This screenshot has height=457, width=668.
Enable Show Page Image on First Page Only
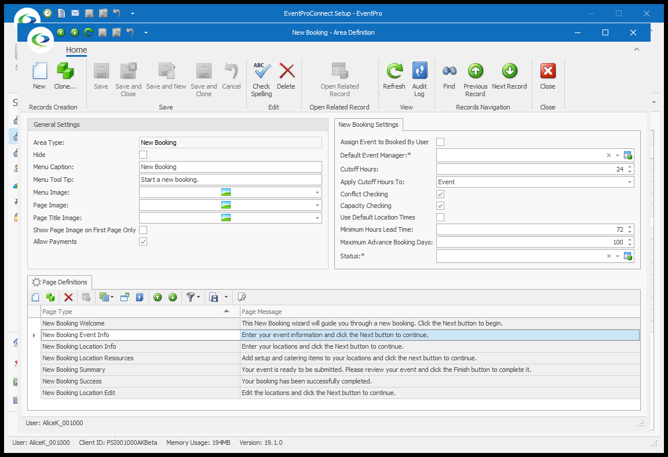tap(143, 230)
